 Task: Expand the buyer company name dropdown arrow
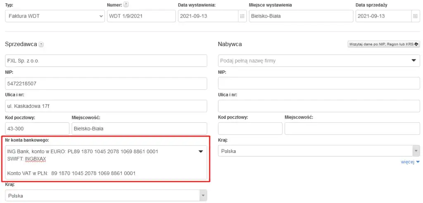coord(414,61)
